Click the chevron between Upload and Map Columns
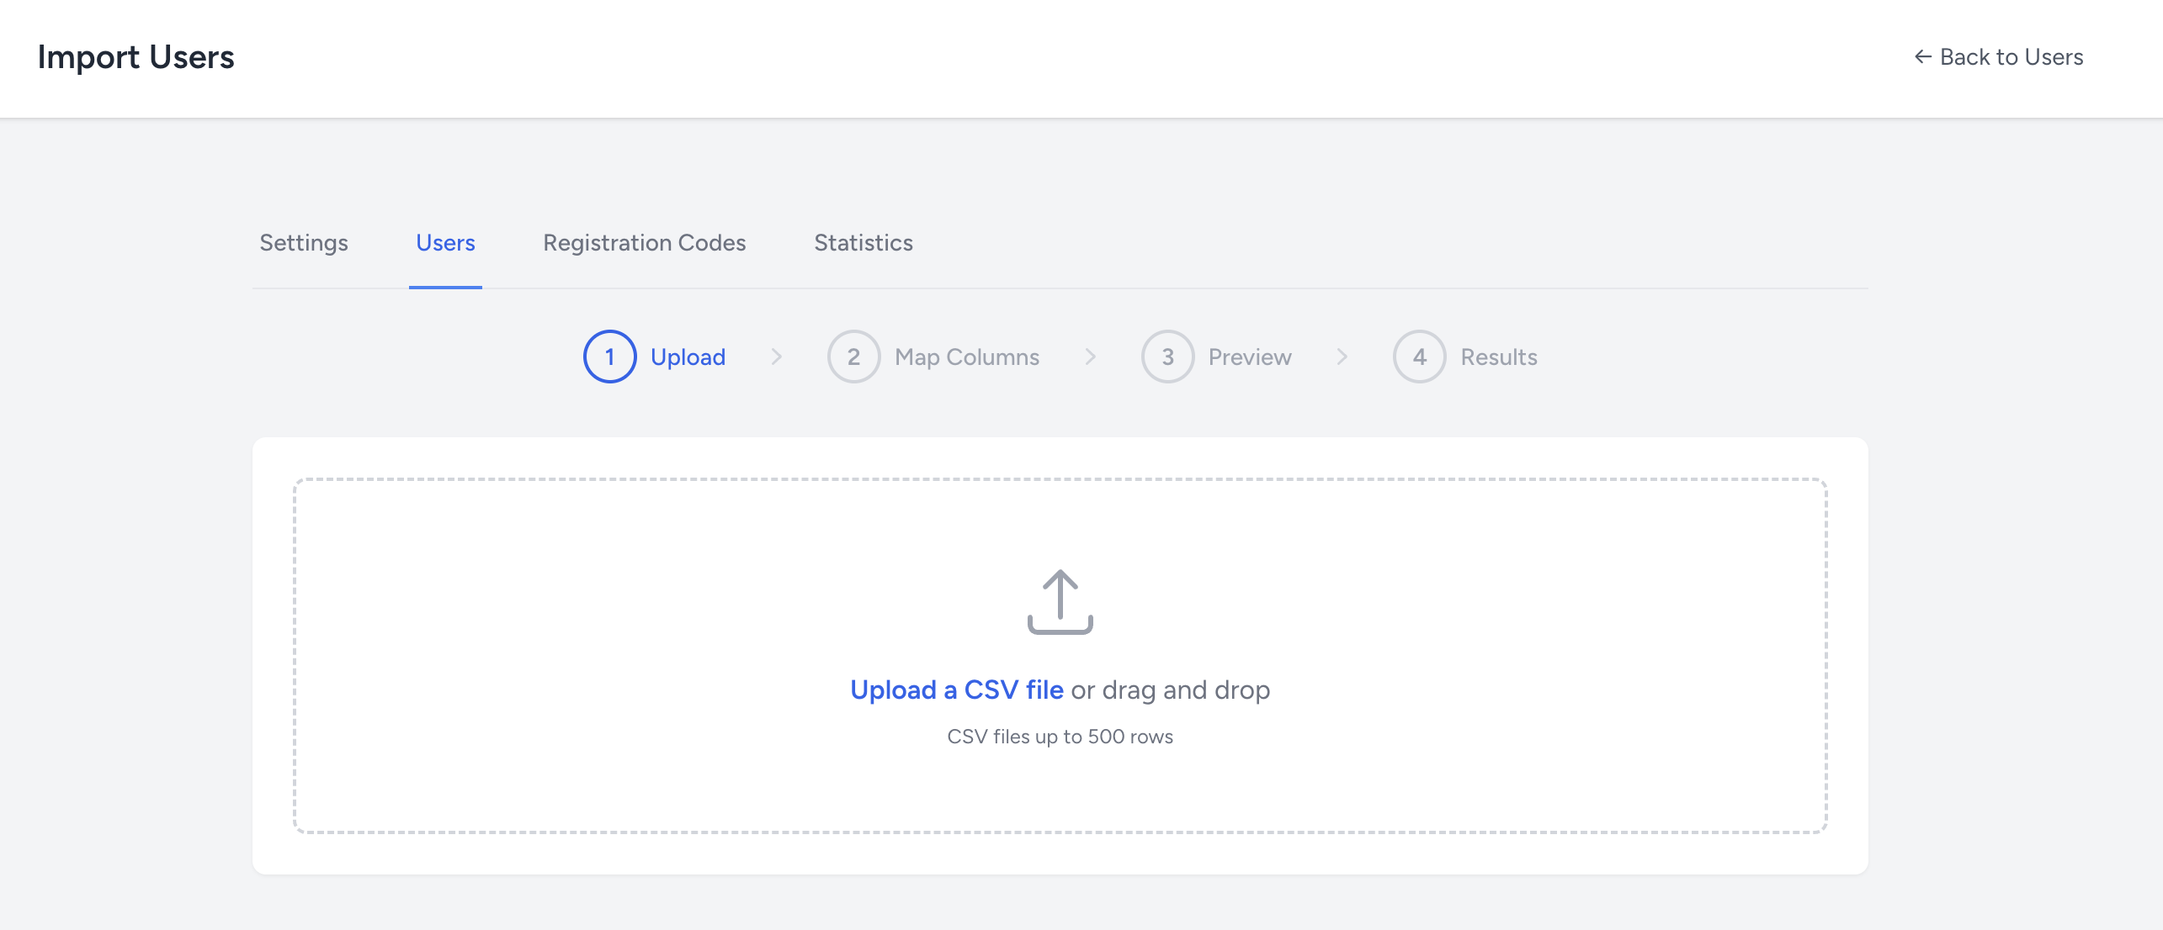Viewport: 2163px width, 930px height. [776, 356]
